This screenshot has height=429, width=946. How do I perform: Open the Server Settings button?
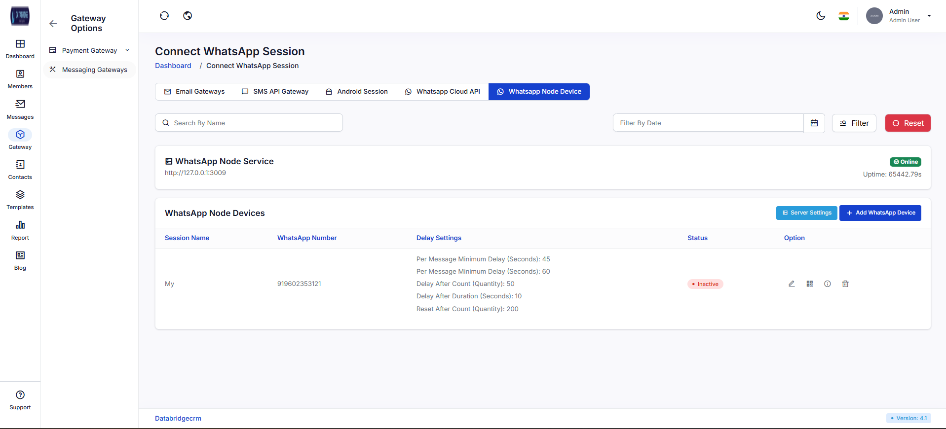click(x=806, y=213)
